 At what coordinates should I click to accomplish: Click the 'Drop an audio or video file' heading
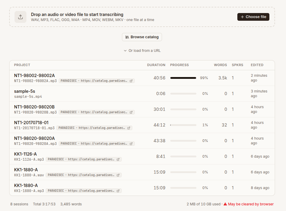[77, 15]
